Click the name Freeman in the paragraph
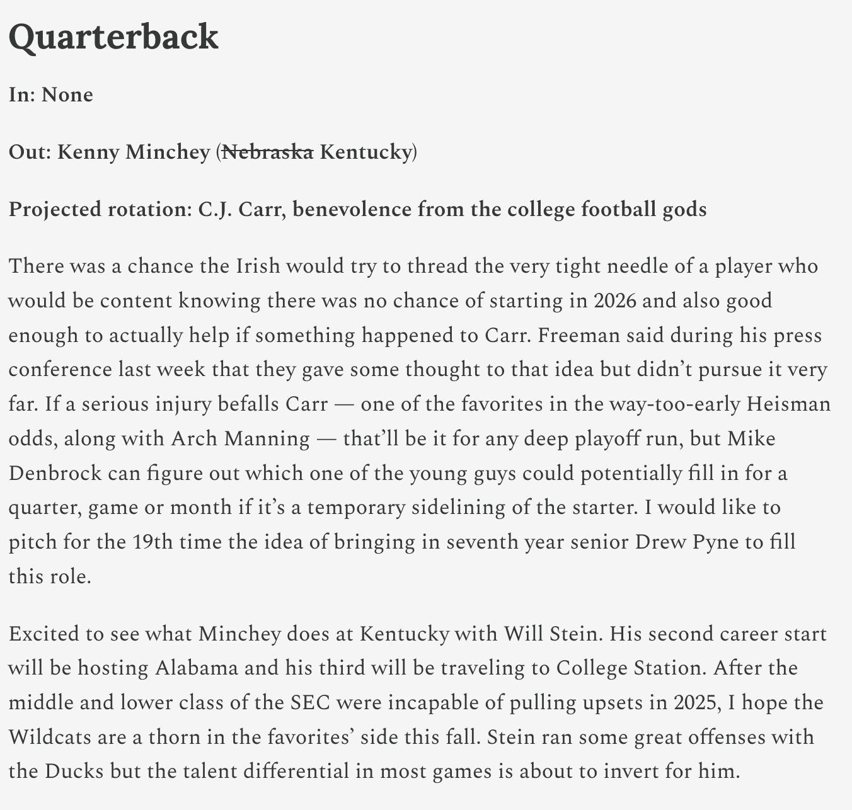The image size is (852, 810). 578,335
